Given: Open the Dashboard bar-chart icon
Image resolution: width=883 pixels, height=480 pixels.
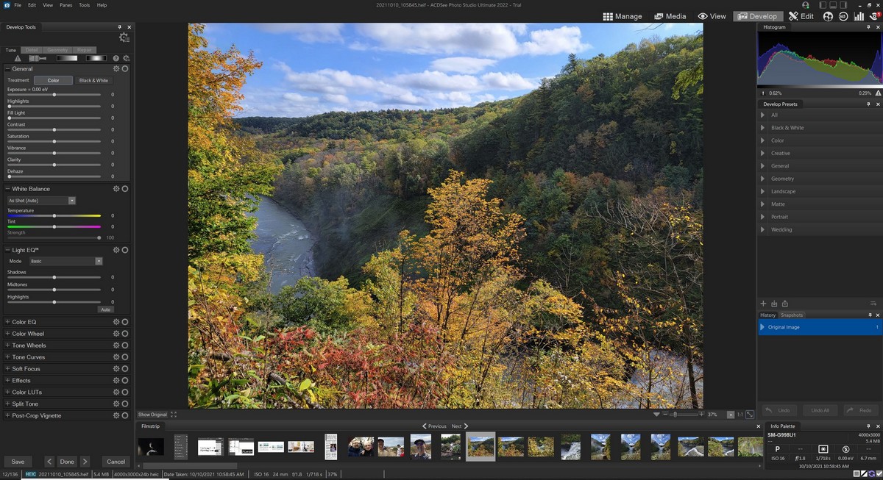Looking at the screenshot, I should [859, 16].
